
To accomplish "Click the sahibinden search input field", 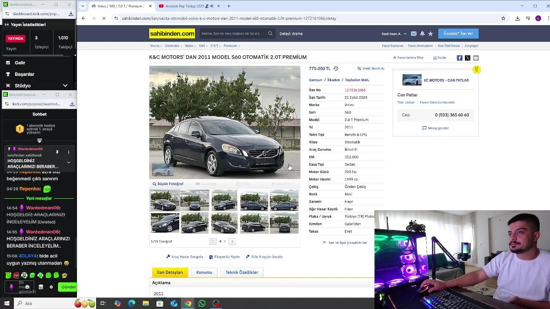I will tap(232, 33).
